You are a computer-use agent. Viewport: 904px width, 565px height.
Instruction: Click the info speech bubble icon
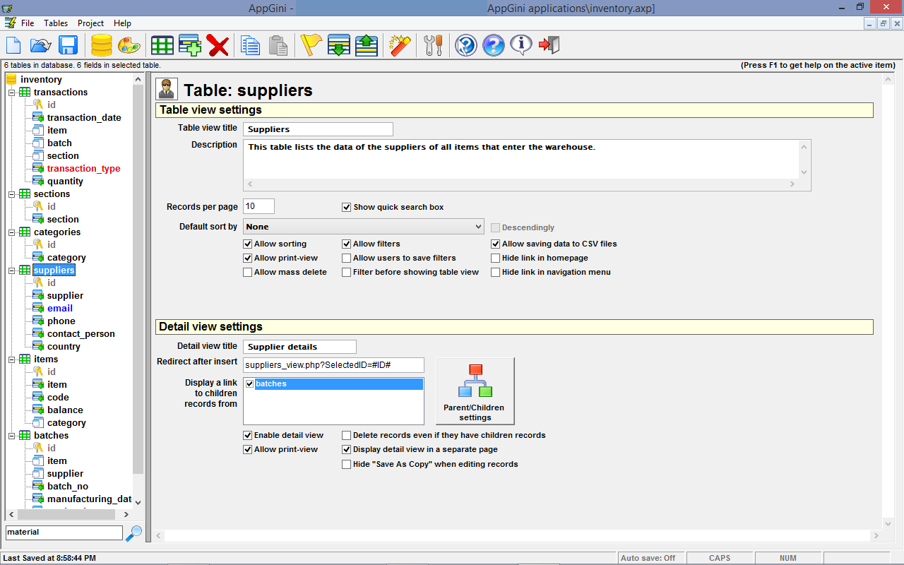pyautogui.click(x=521, y=46)
